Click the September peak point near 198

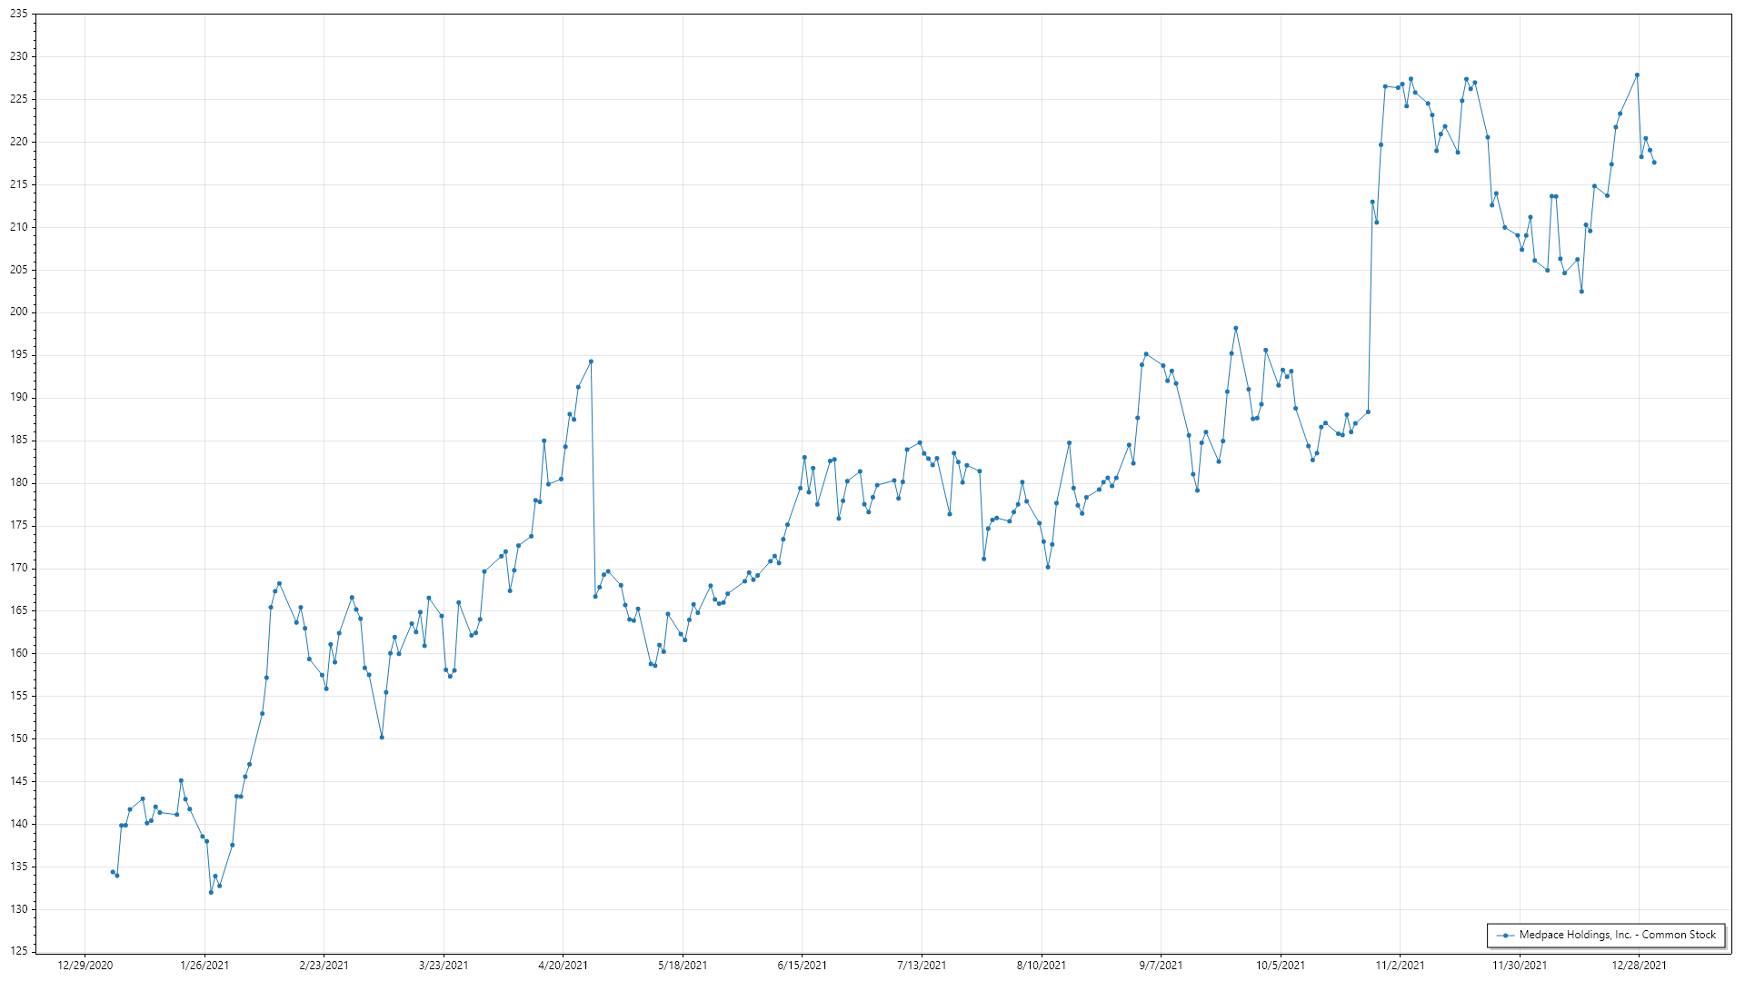tap(1235, 328)
